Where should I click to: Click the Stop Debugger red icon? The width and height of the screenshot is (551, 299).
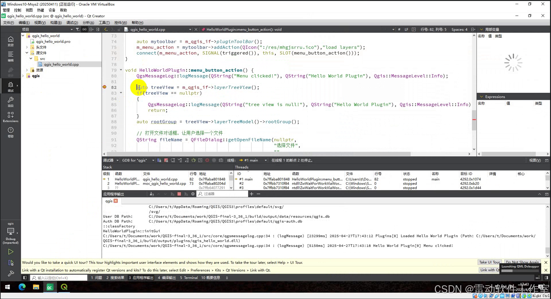pyautogui.click(x=166, y=160)
